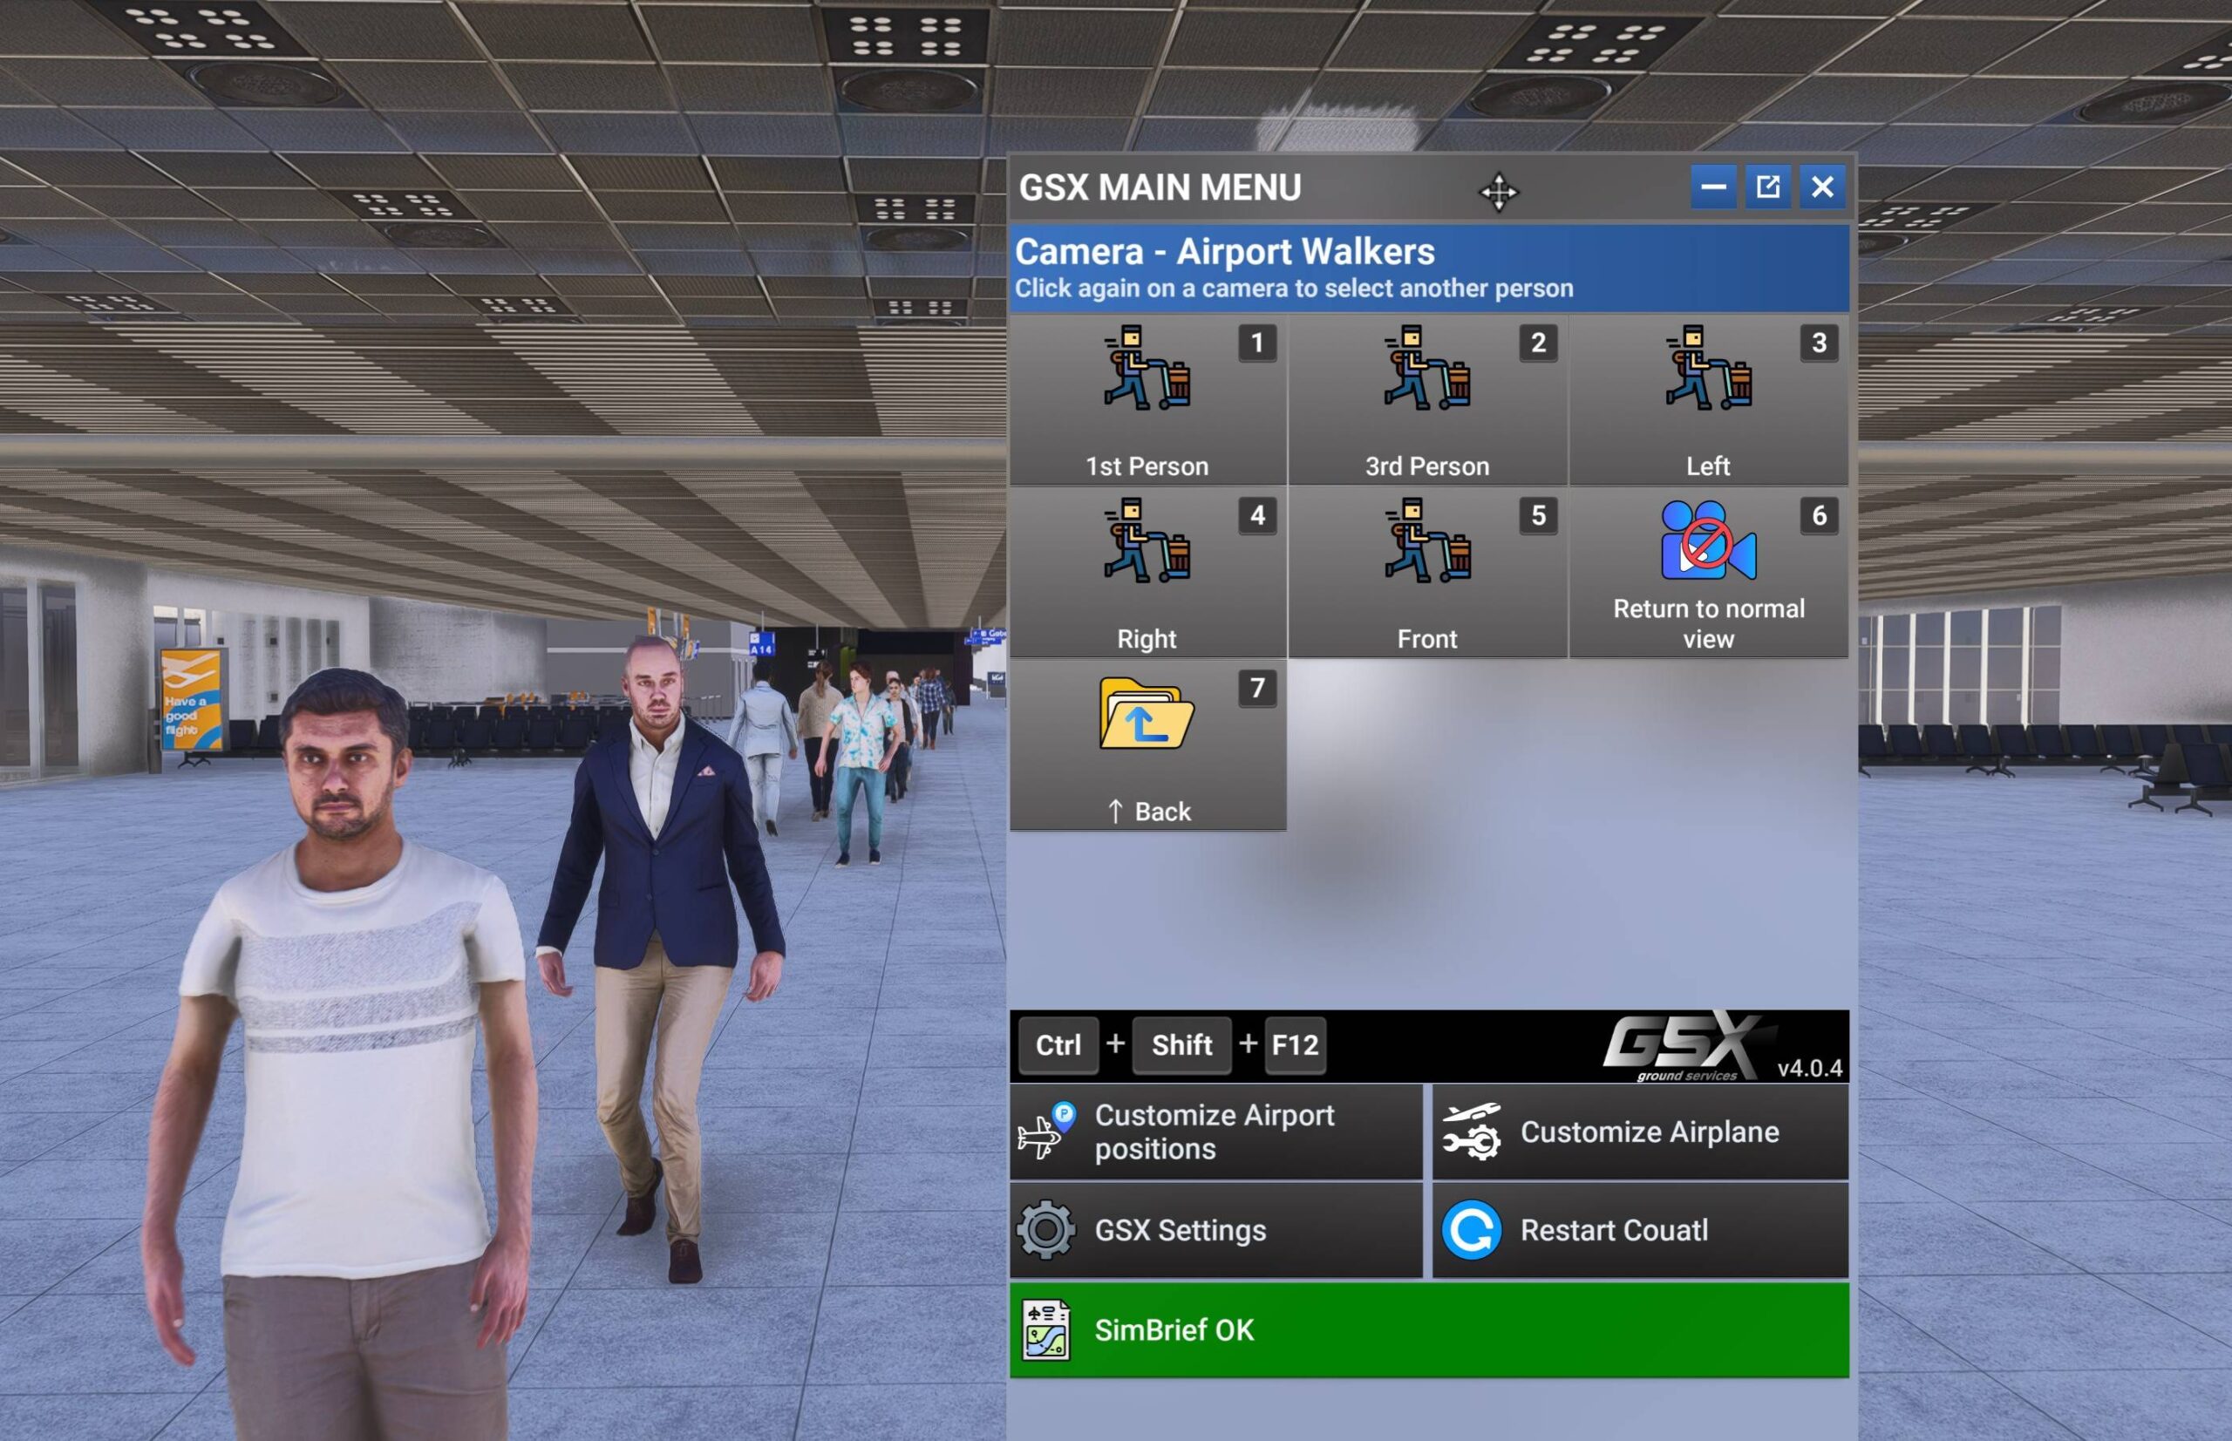2232x1441 pixels.
Task: Select the Front camera view
Action: point(1427,572)
